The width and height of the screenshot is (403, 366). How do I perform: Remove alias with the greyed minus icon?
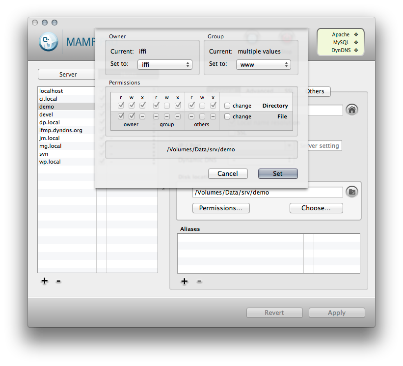pos(199,282)
